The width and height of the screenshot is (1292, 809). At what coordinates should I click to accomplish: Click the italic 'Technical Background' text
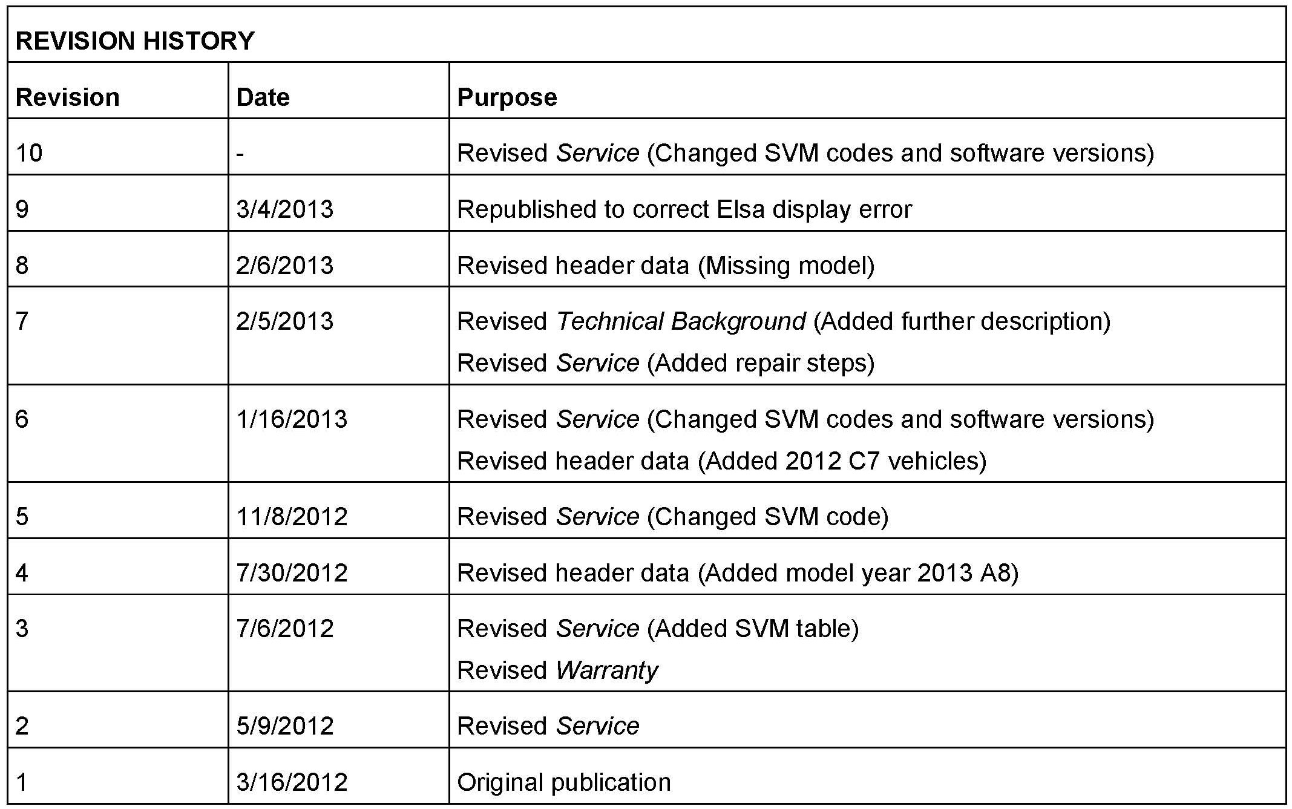point(681,321)
